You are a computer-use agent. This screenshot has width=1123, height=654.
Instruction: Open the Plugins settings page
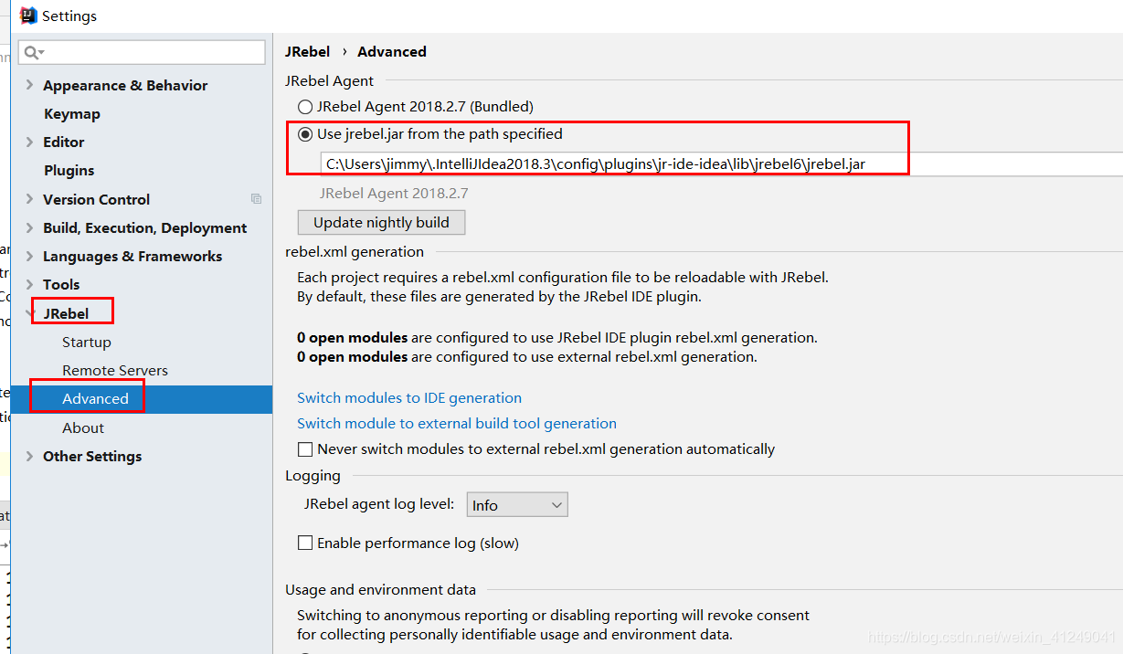[x=69, y=171]
